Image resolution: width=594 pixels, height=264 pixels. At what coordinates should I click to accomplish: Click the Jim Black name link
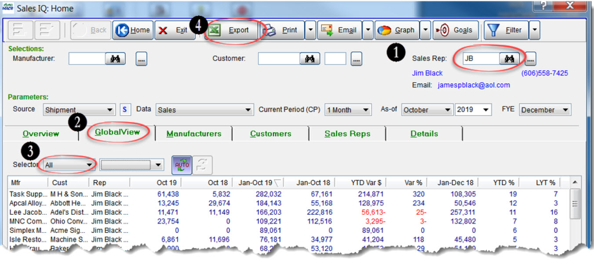tap(427, 73)
